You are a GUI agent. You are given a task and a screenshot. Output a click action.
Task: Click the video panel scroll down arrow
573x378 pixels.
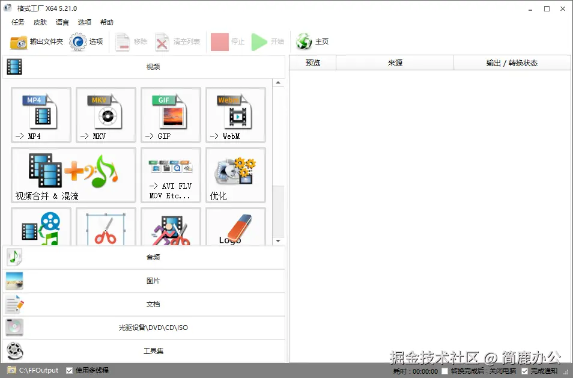278,241
